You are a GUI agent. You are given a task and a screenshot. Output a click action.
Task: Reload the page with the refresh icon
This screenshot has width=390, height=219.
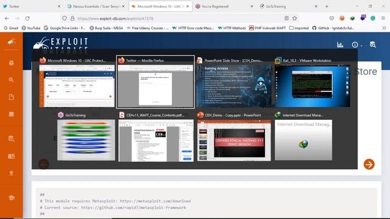click(27, 18)
